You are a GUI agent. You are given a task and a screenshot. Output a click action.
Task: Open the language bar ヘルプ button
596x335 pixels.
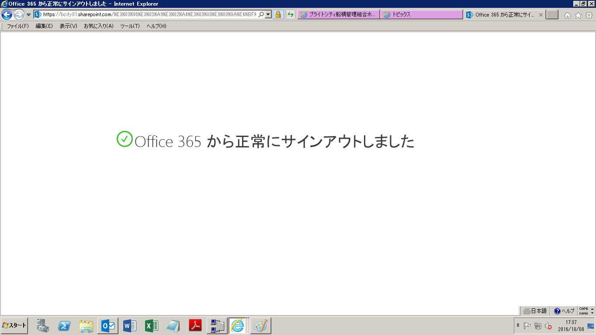pyautogui.click(x=564, y=311)
